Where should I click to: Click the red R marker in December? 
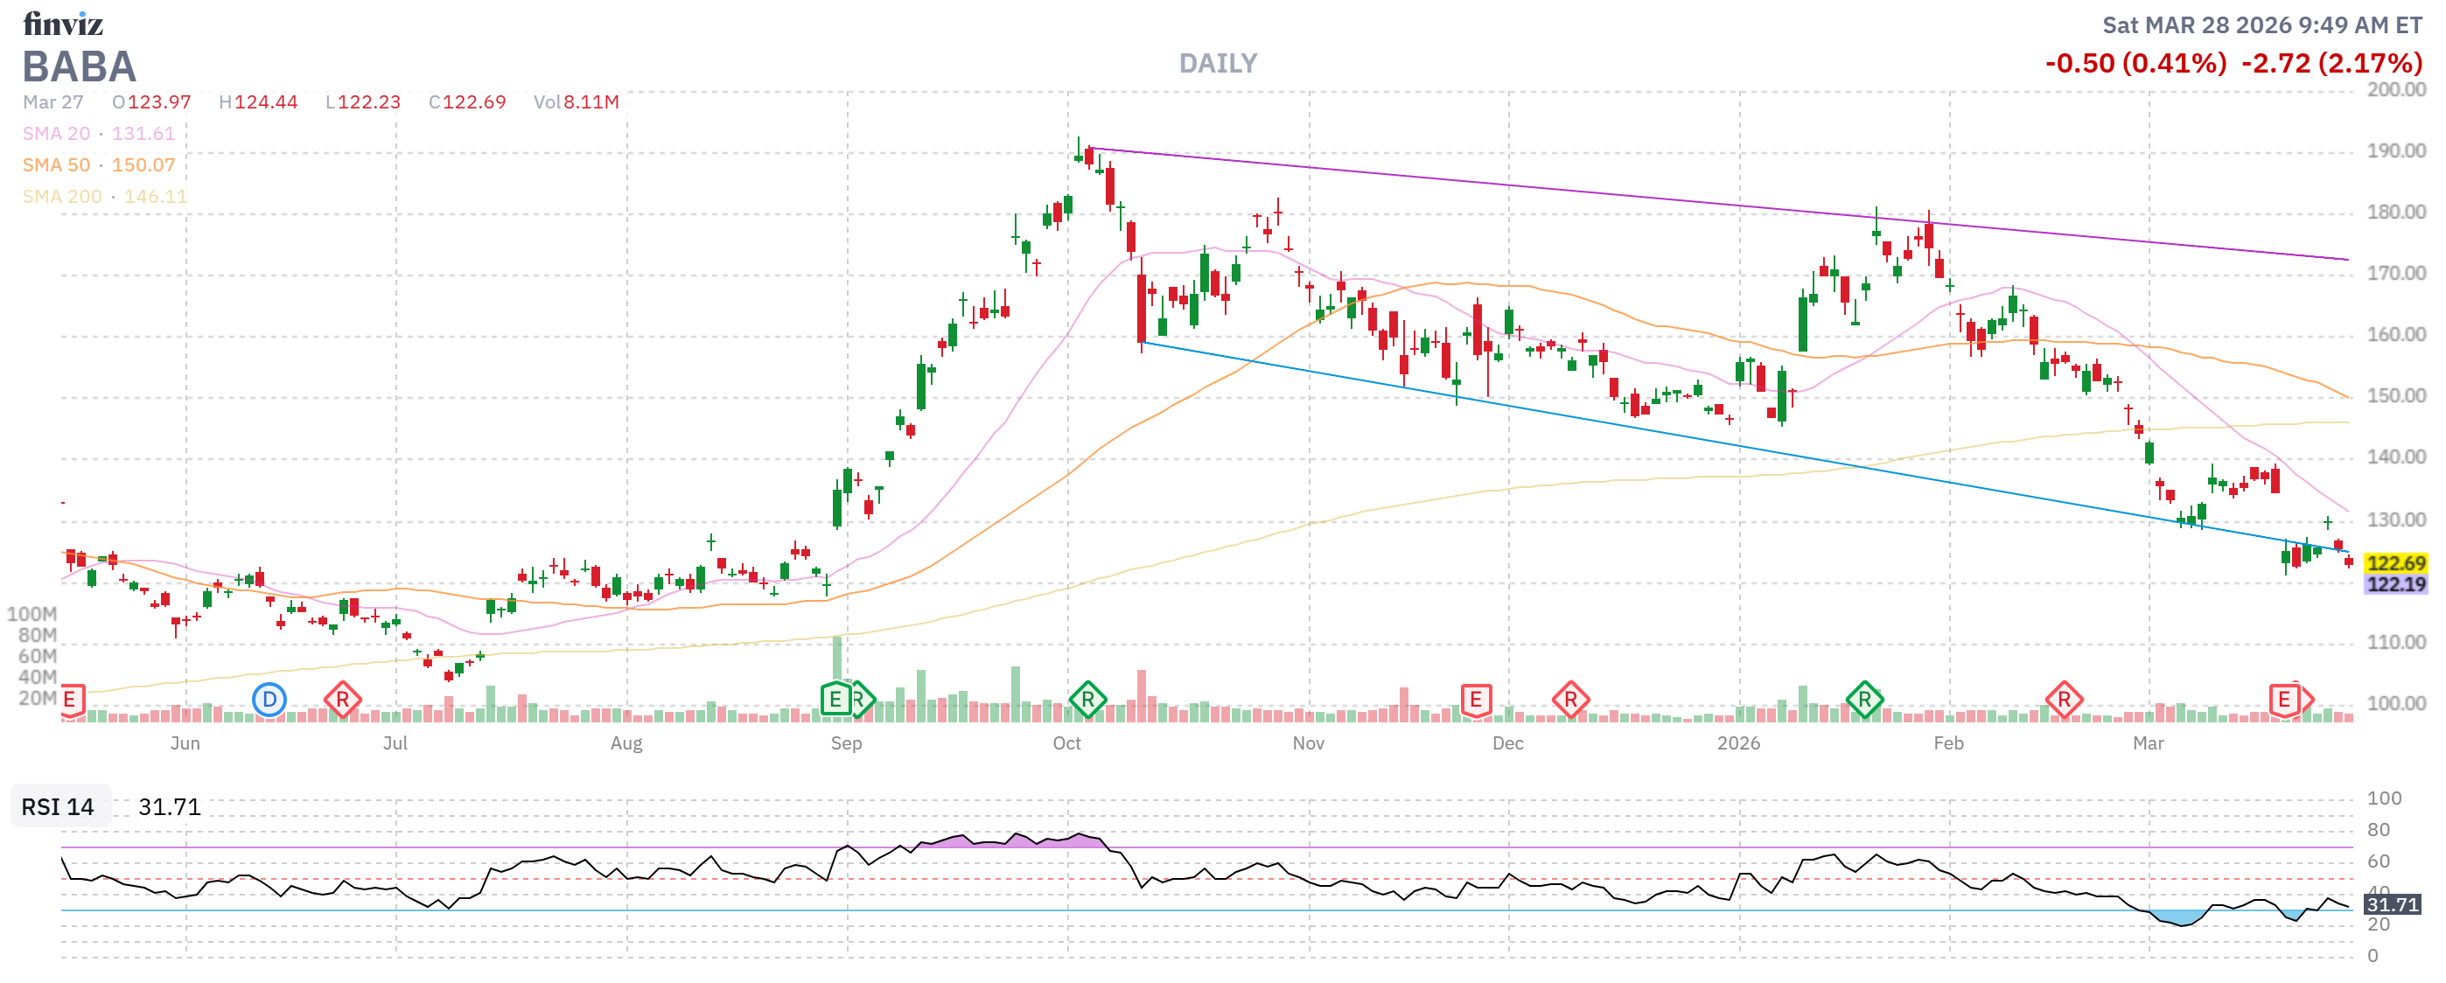click(1570, 701)
